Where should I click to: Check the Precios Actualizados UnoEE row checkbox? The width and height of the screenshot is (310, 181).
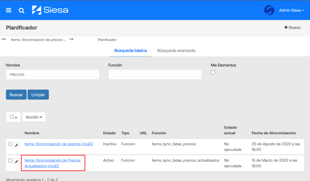(x=10, y=161)
